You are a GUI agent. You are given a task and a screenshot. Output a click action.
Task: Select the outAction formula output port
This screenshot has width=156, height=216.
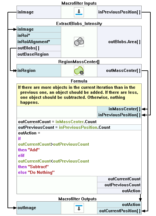[119, 191]
